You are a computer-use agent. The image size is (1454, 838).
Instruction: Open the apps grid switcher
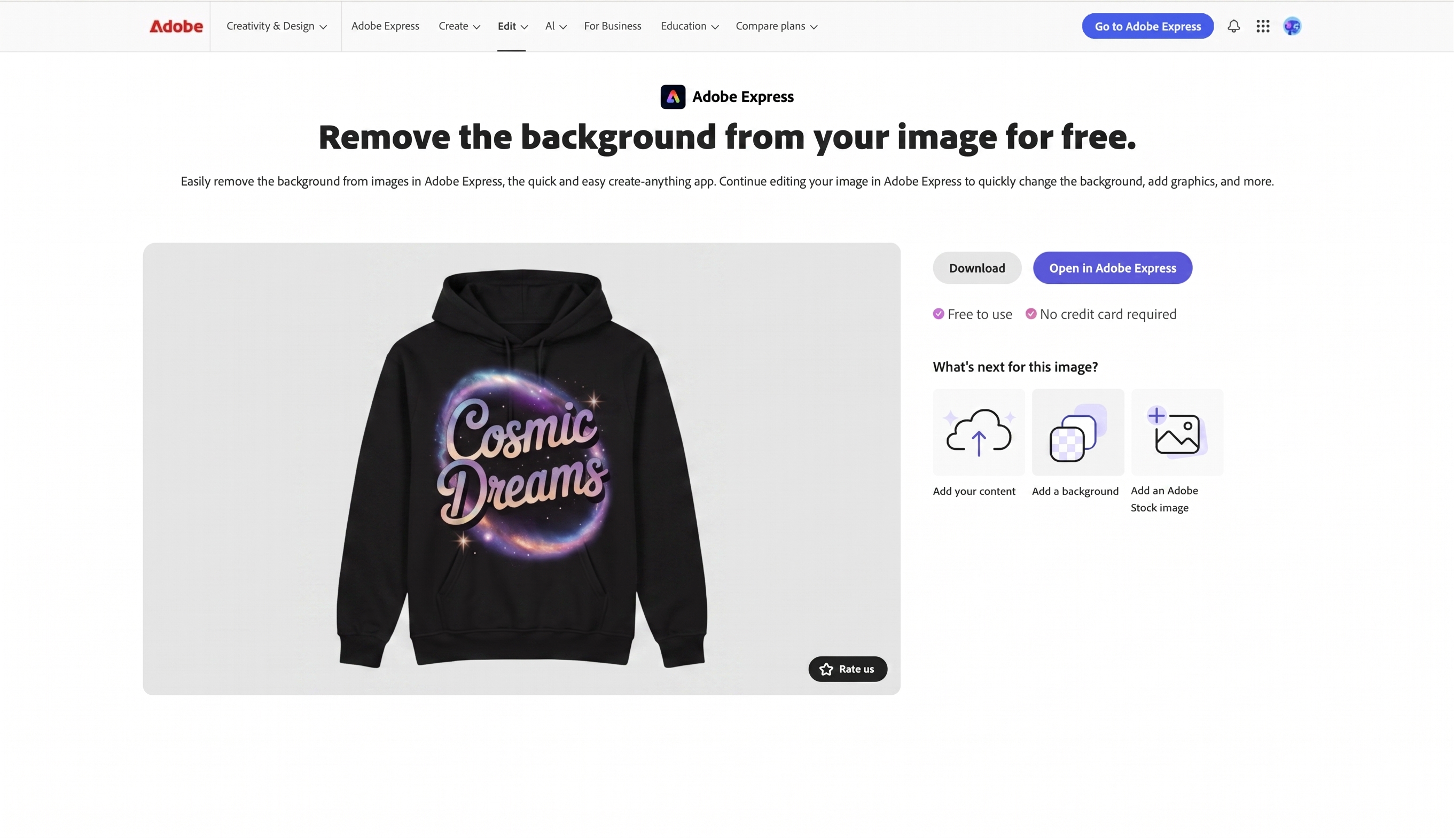1263,27
